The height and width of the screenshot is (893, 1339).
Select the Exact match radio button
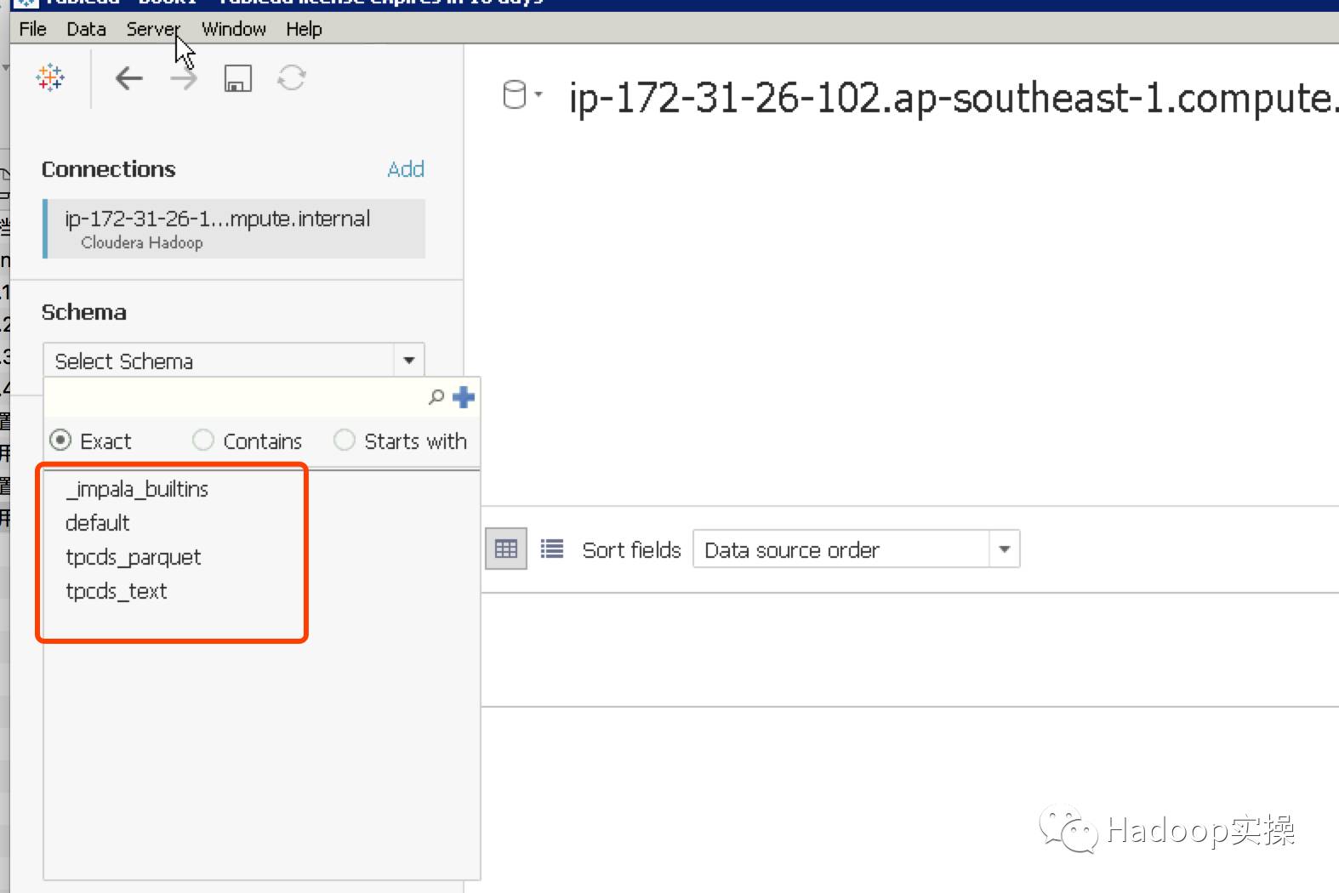[x=60, y=440]
